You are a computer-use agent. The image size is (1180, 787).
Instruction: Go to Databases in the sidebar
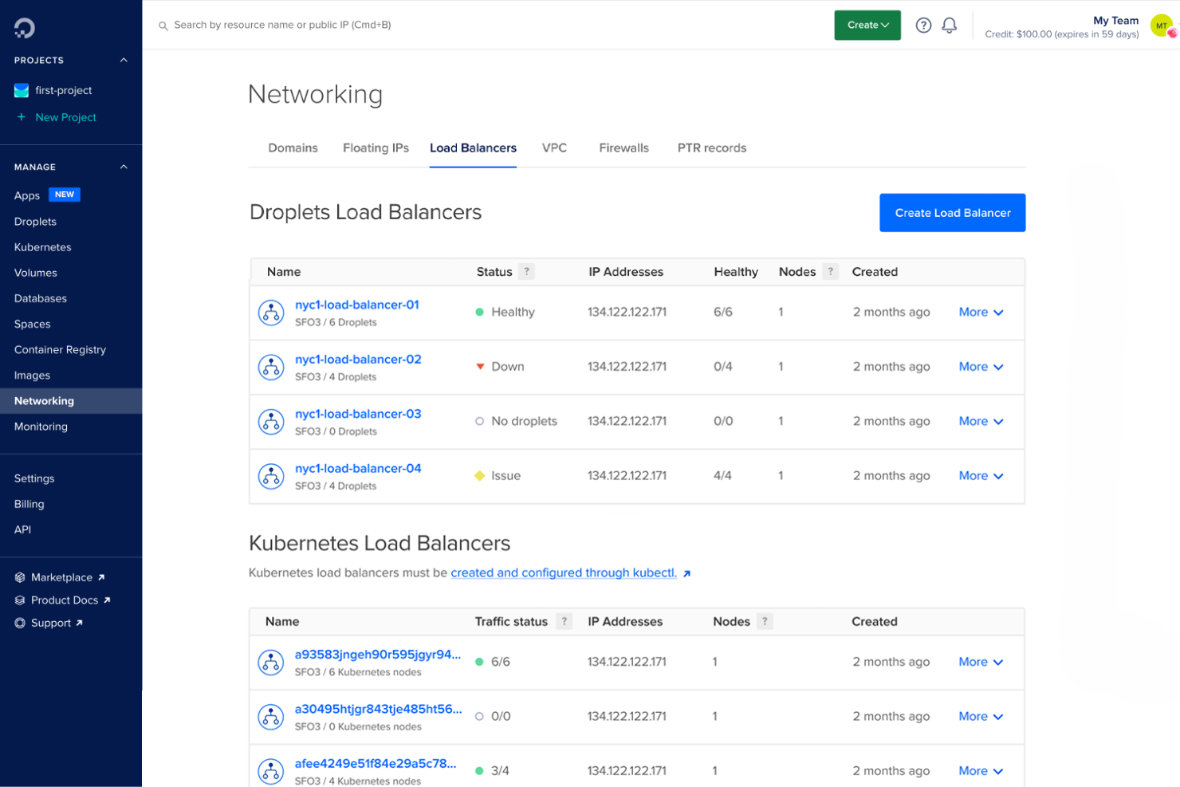[x=41, y=298]
